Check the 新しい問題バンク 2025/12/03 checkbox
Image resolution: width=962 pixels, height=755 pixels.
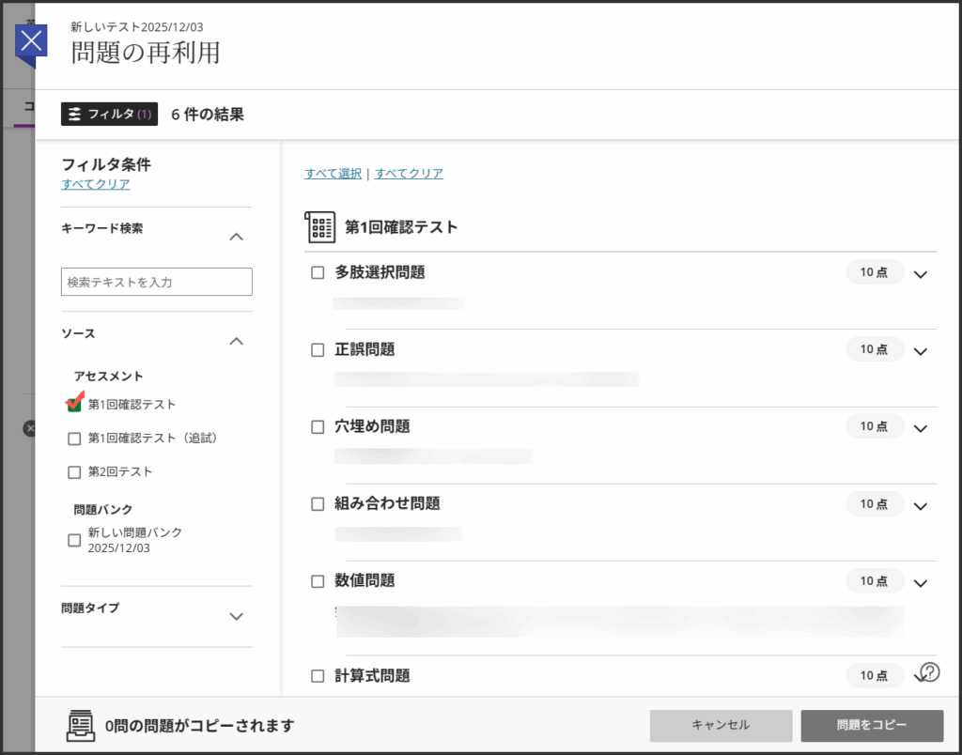pyautogui.click(x=74, y=540)
